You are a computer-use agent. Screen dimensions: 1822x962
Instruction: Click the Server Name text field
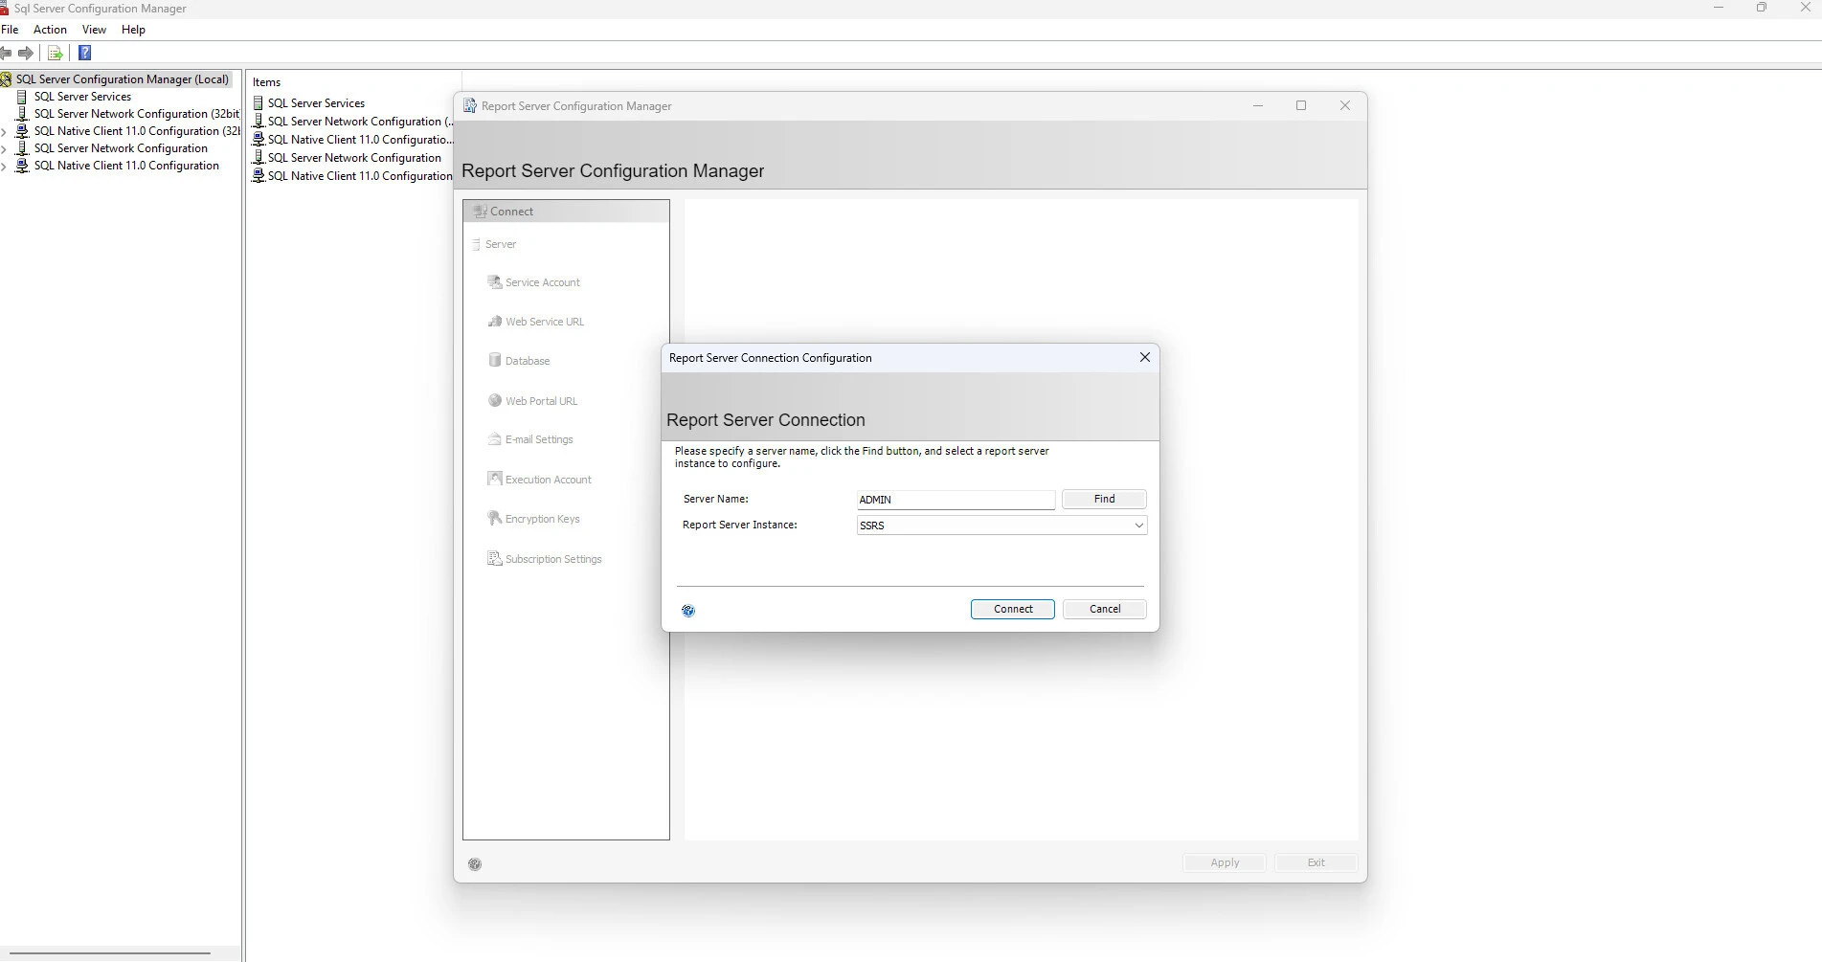pos(955,500)
